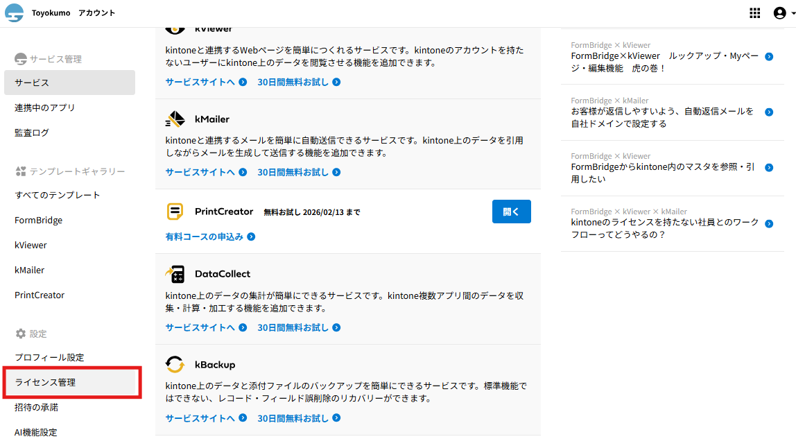Click the kMailer product icon
796x439 pixels.
point(175,119)
